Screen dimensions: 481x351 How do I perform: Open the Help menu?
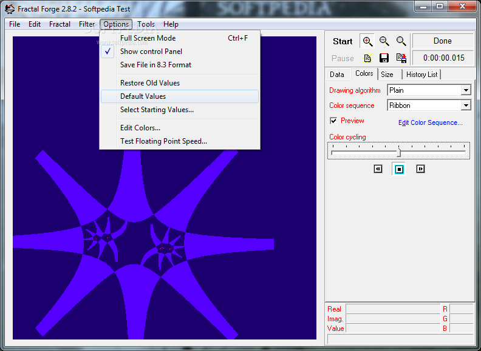point(171,24)
